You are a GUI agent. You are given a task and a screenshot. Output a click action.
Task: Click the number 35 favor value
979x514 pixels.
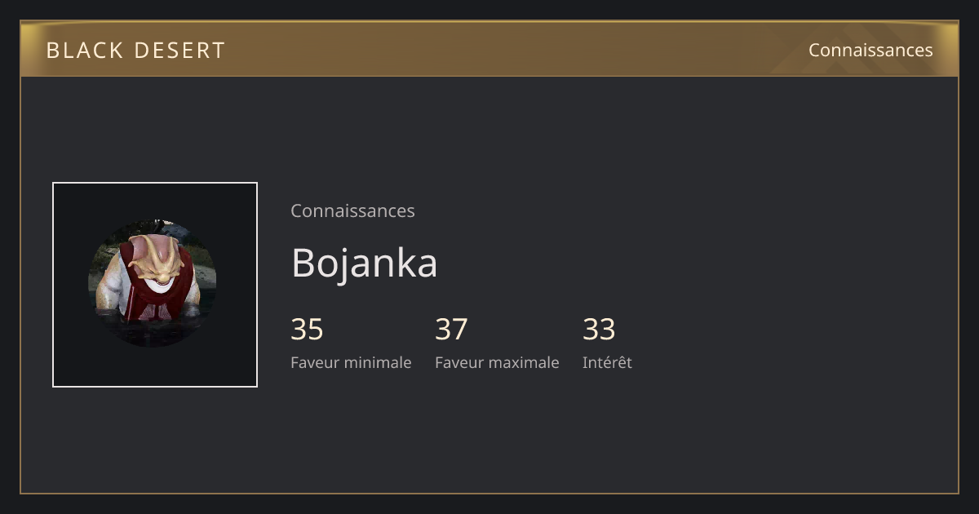point(307,330)
